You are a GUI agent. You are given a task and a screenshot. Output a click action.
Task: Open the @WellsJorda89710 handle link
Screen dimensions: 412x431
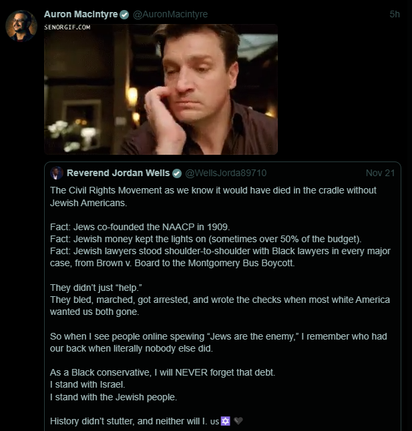(x=226, y=173)
